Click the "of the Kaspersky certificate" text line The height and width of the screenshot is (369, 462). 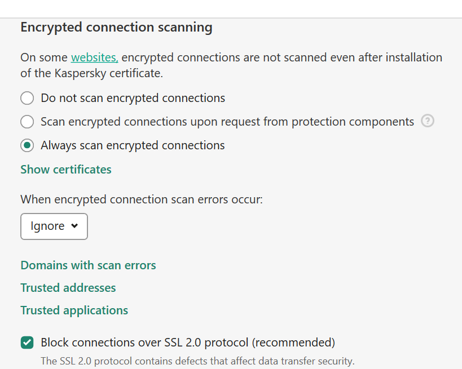(x=91, y=73)
